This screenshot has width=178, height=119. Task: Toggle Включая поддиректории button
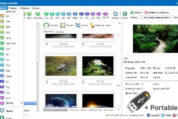56,110
